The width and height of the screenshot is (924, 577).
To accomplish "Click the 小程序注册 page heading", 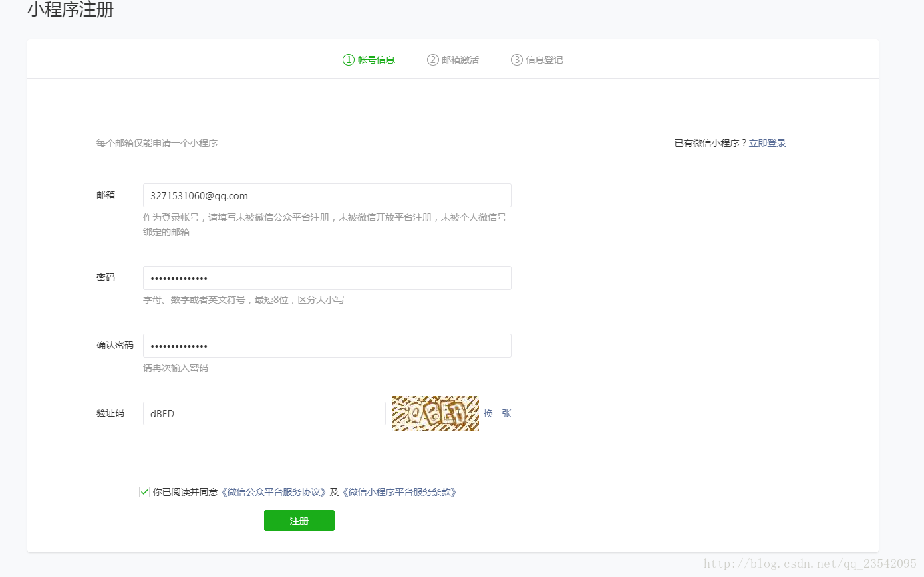I will tap(71, 10).
